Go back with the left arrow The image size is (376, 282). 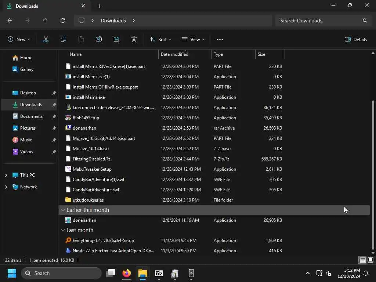[x=10, y=21]
